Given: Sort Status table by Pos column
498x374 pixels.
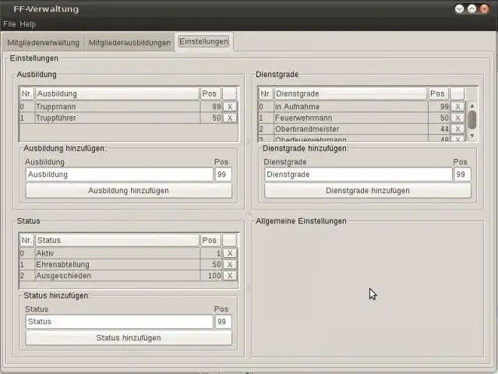Looking at the screenshot, I should 210,240.
